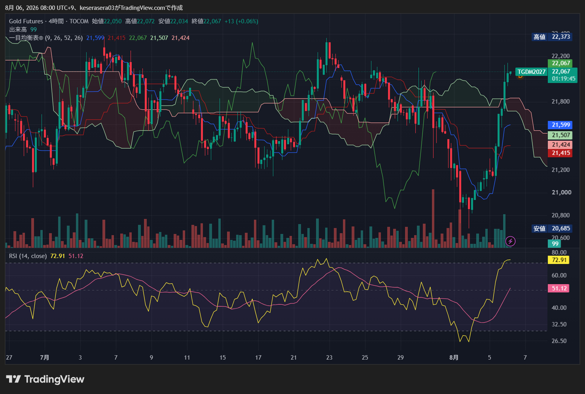Click the 40.00 RSI axis tick

click(559, 308)
